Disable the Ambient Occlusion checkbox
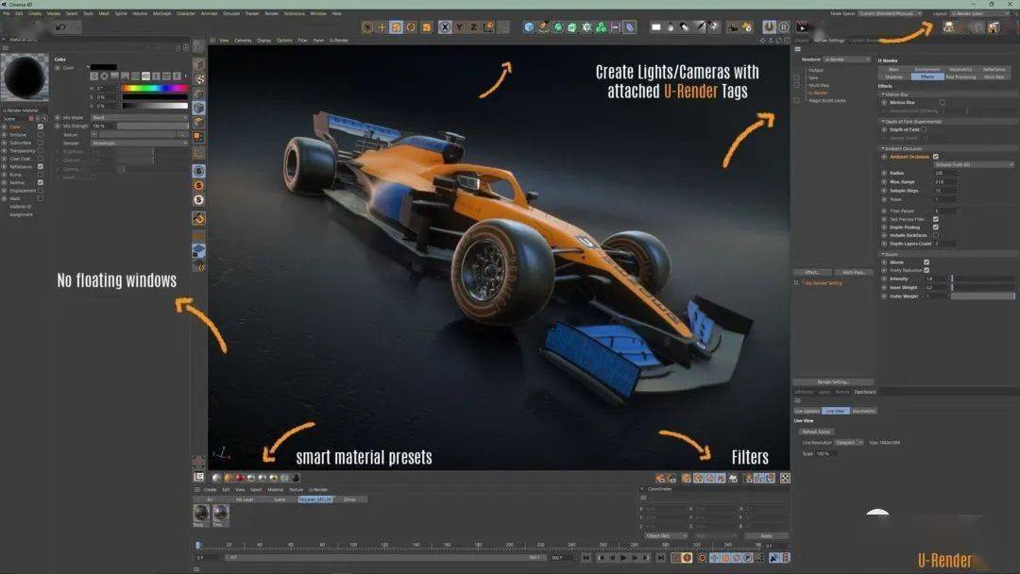The height and width of the screenshot is (574, 1020). (x=936, y=157)
